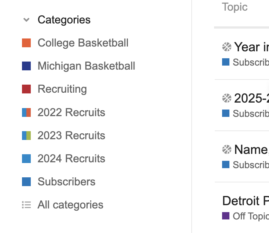Select the 2023 Recruits subcategory
The width and height of the screenshot is (269, 233).
pyautogui.click(x=71, y=136)
